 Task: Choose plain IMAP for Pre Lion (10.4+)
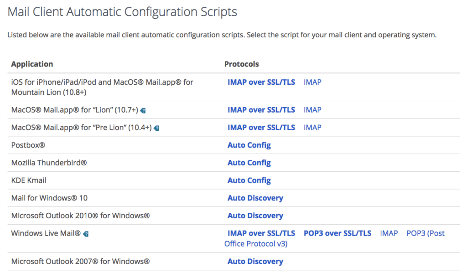pos(312,128)
